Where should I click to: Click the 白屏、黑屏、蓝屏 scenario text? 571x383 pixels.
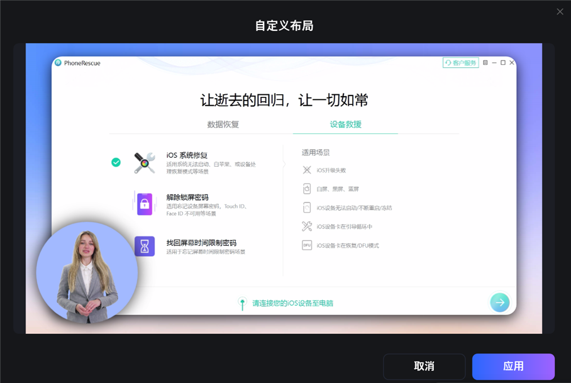pyautogui.click(x=338, y=189)
